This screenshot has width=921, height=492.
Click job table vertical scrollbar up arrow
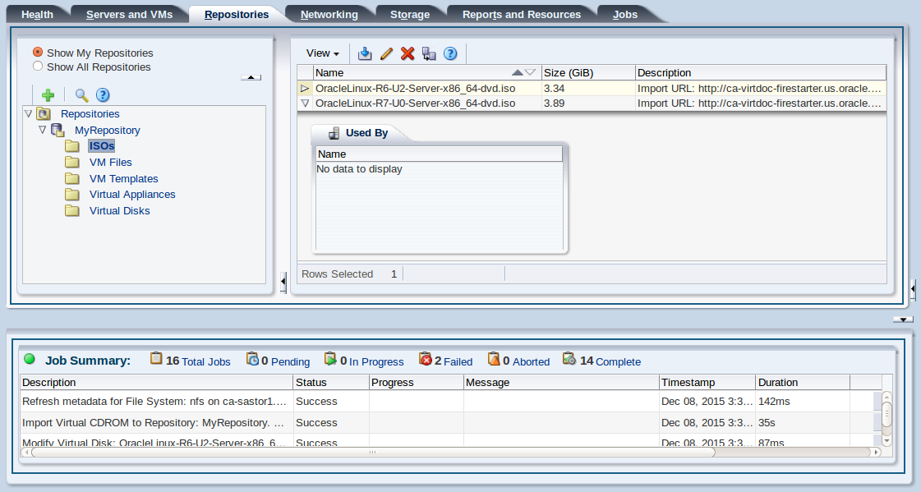887,396
